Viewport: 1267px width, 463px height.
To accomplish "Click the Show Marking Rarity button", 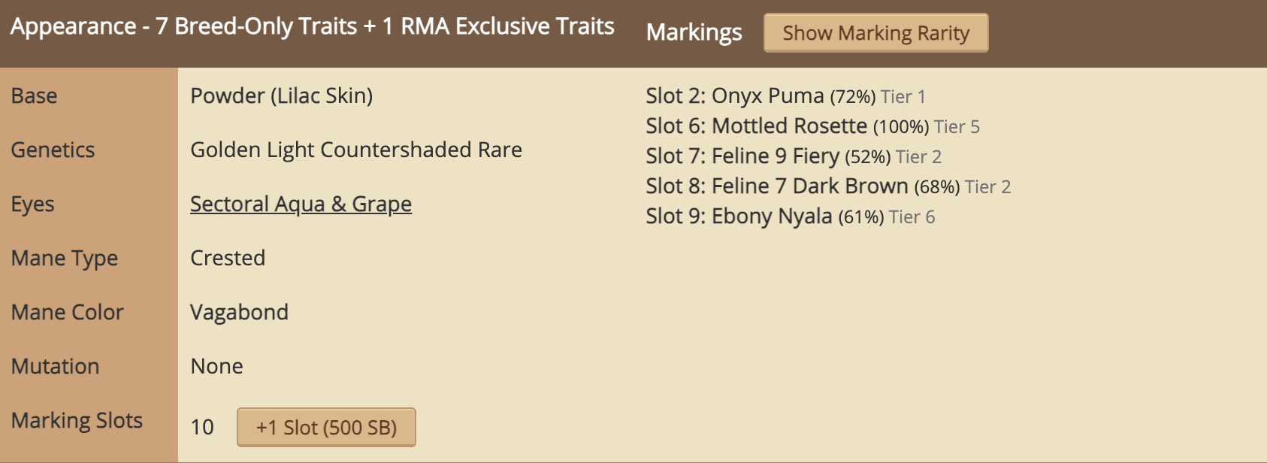I will coord(875,33).
